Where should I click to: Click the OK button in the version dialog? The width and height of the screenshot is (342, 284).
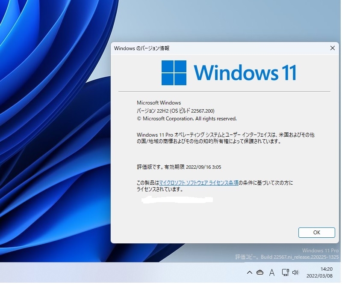pyautogui.click(x=317, y=233)
